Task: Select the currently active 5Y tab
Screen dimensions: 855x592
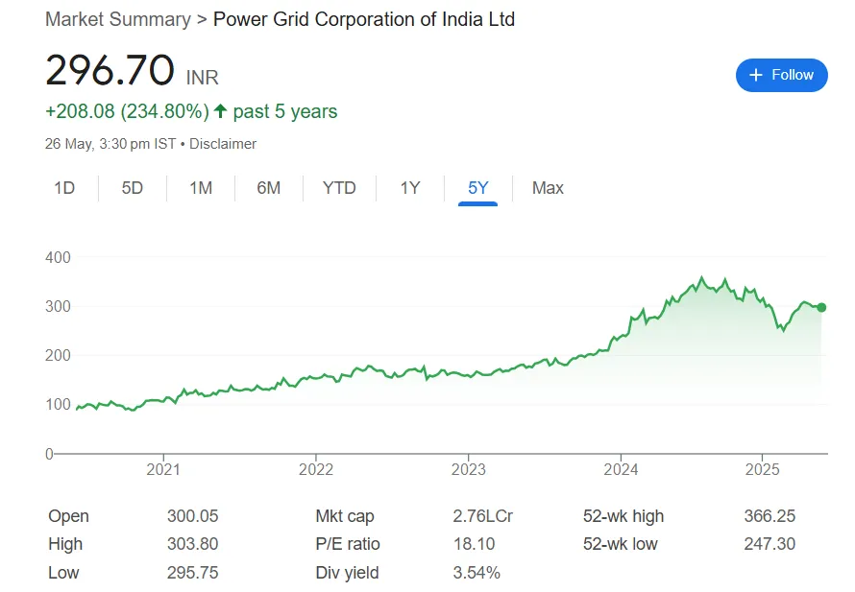Action: [x=477, y=188]
